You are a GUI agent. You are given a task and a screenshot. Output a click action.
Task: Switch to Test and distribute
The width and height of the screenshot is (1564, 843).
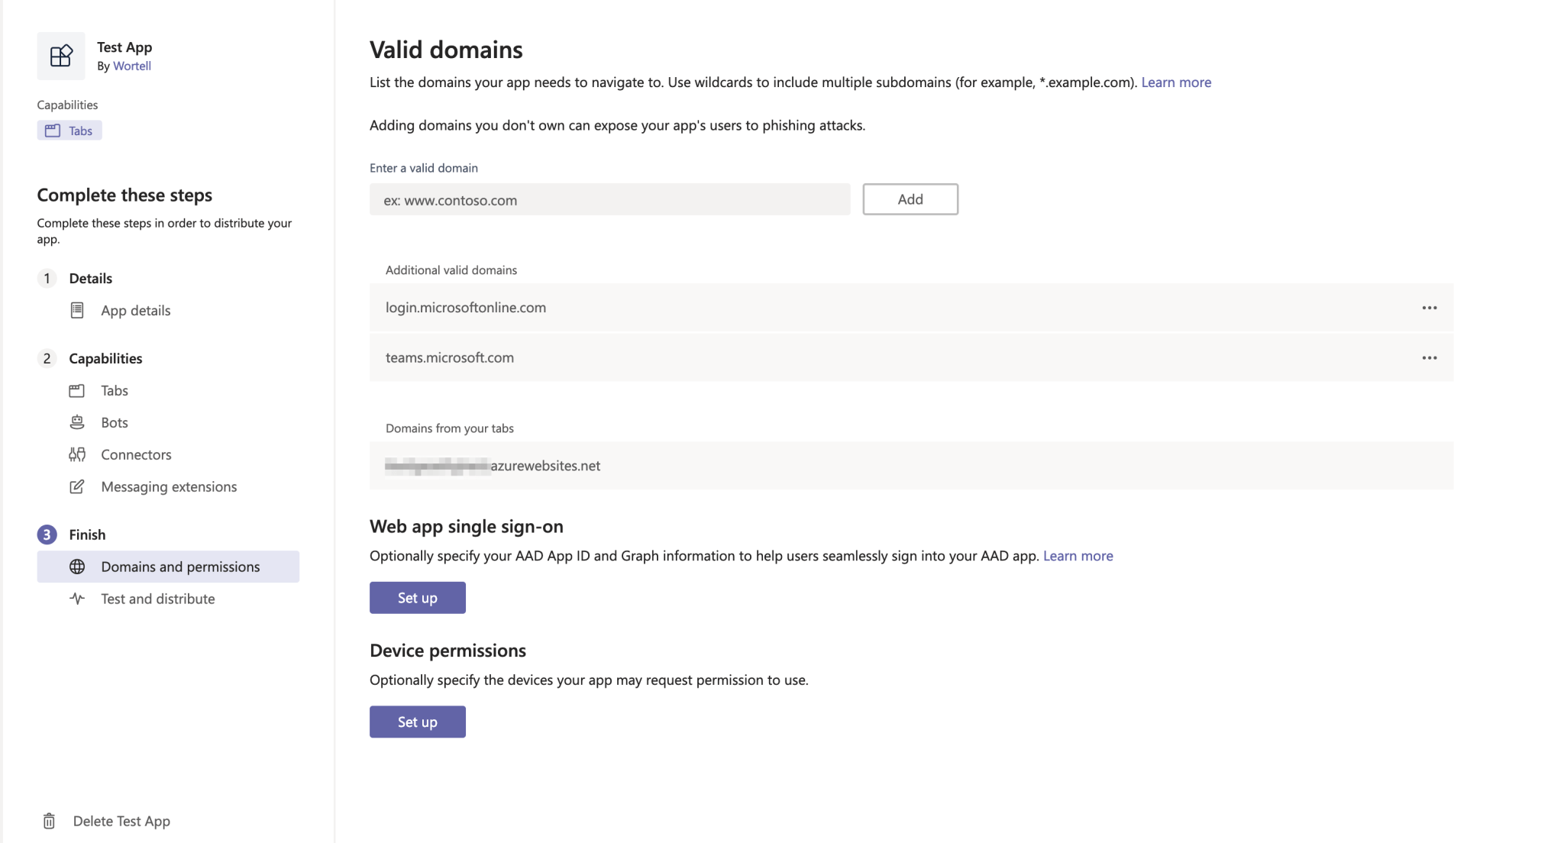tap(157, 599)
